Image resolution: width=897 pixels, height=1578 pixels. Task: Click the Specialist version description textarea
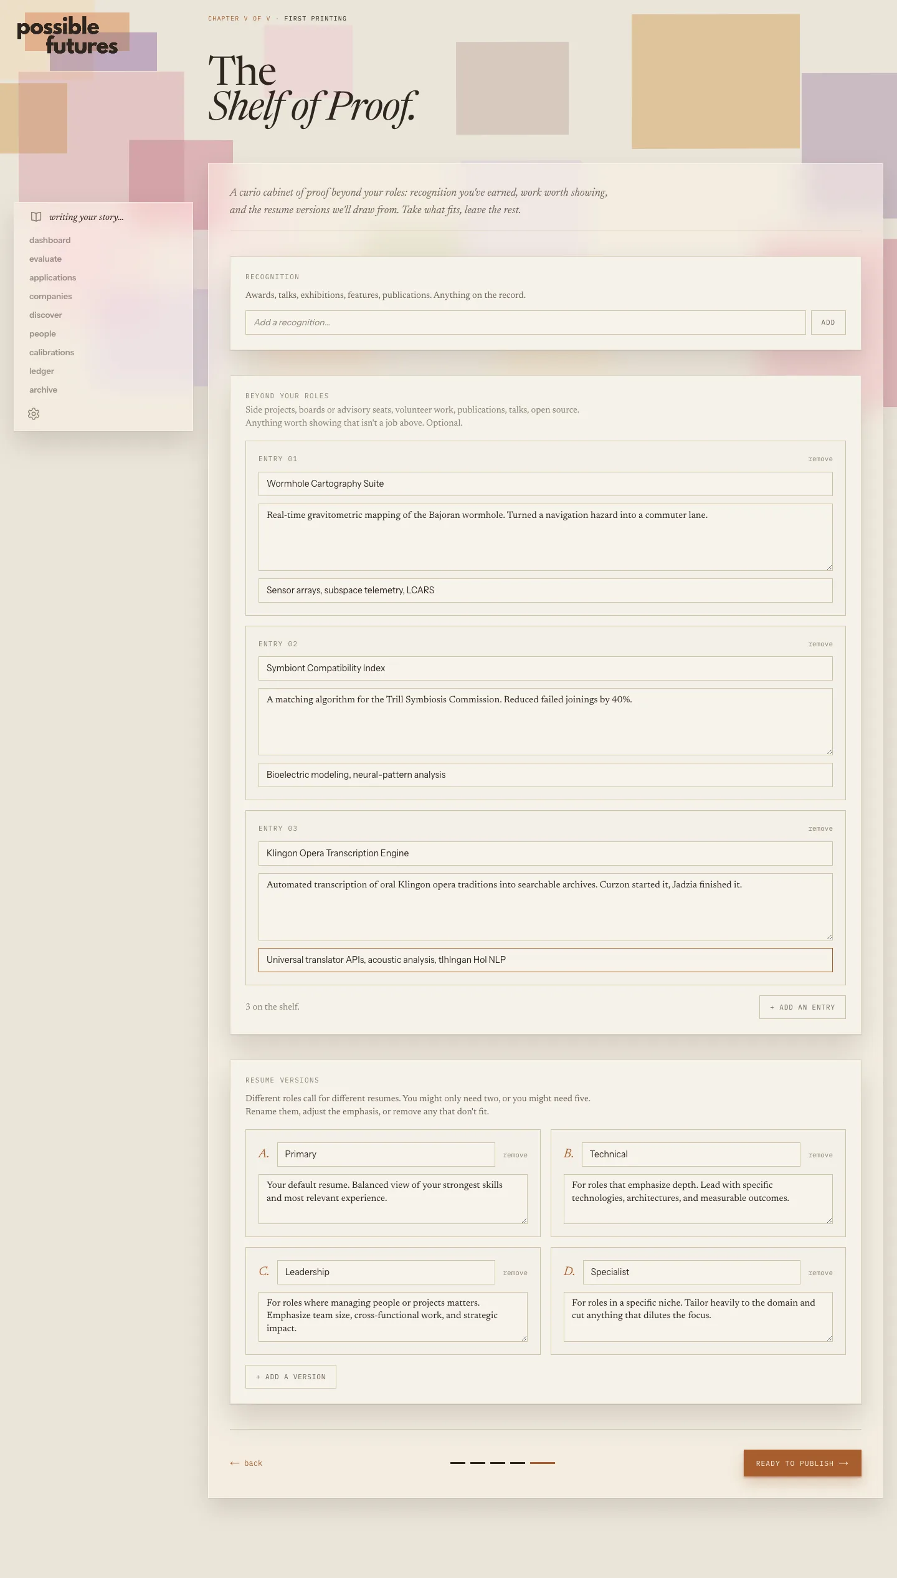(698, 1316)
